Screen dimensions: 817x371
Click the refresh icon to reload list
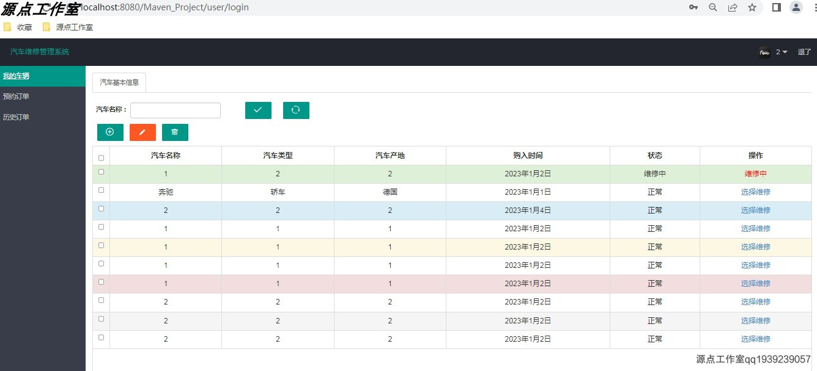(x=296, y=110)
